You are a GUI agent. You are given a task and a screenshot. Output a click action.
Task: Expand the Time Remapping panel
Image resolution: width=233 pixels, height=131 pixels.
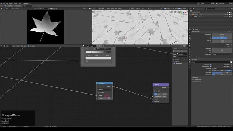coord(197,57)
